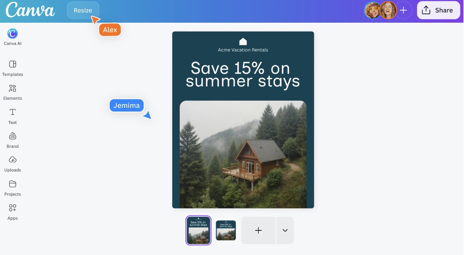
Task: Select the cabin photo on the canvas
Action: point(243,154)
